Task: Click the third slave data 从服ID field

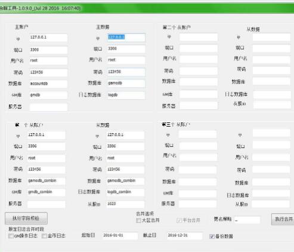Action: coord(271,204)
